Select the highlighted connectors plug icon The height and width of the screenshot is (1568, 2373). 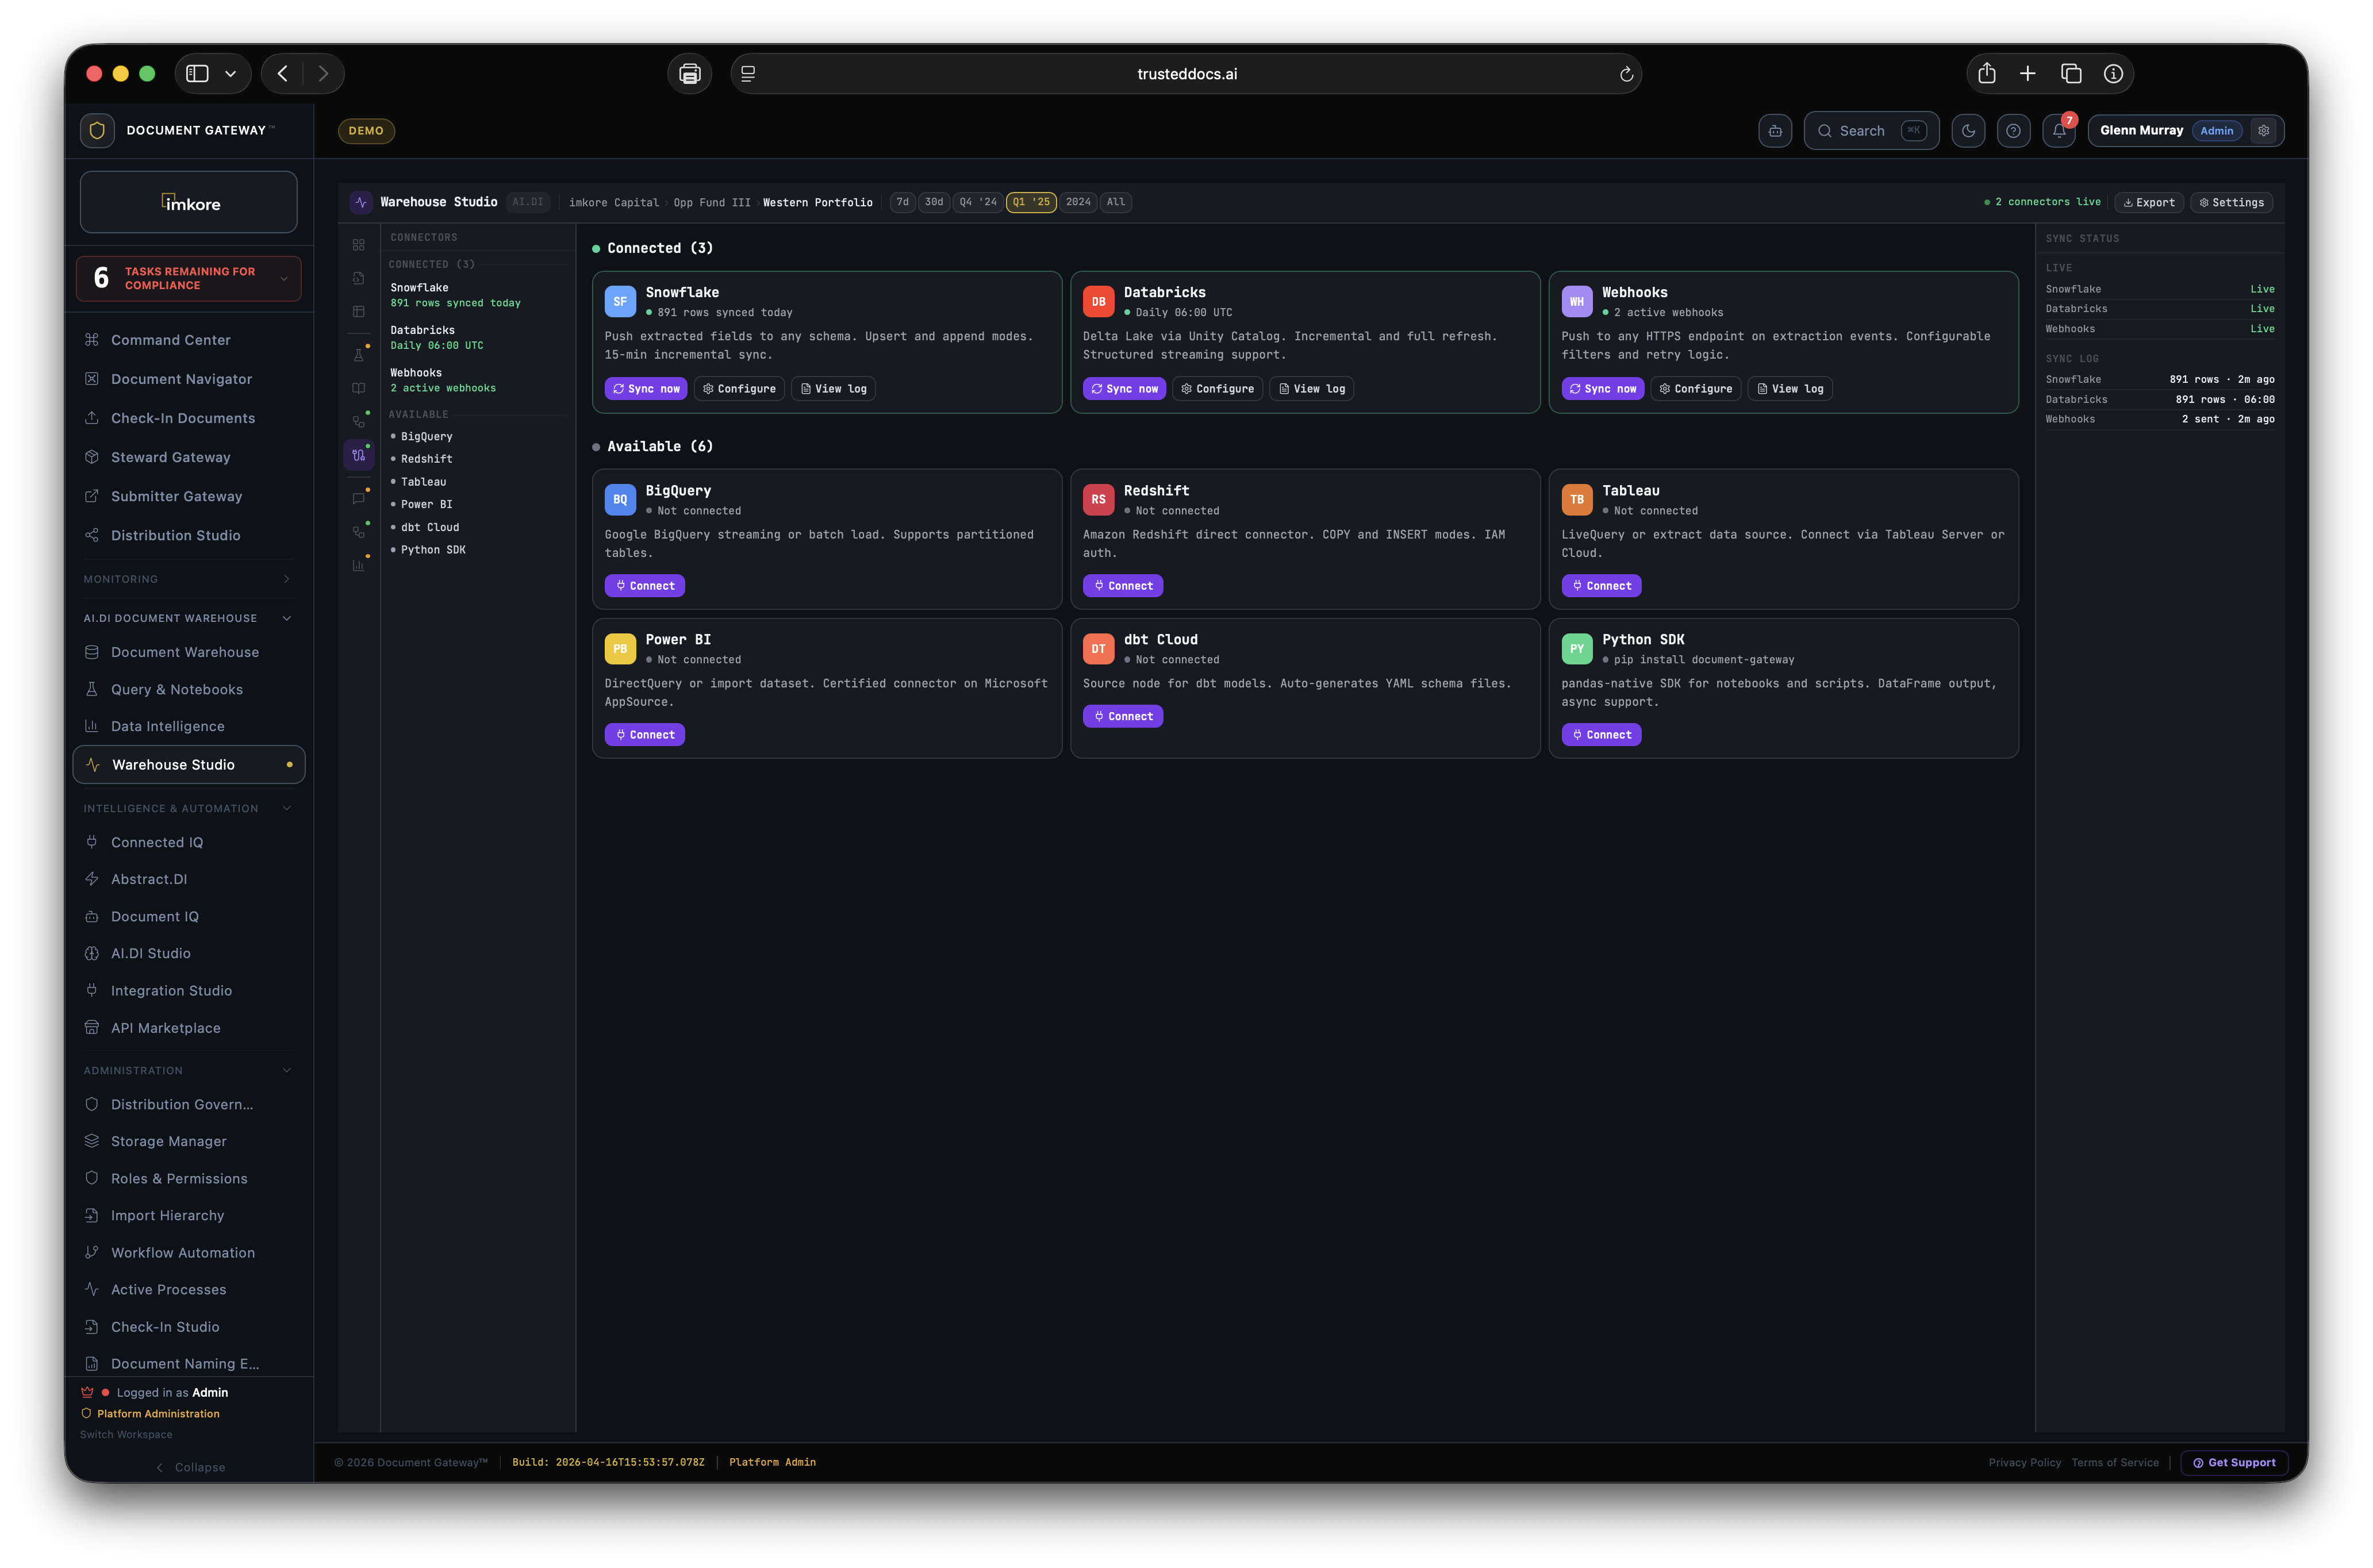tap(359, 455)
